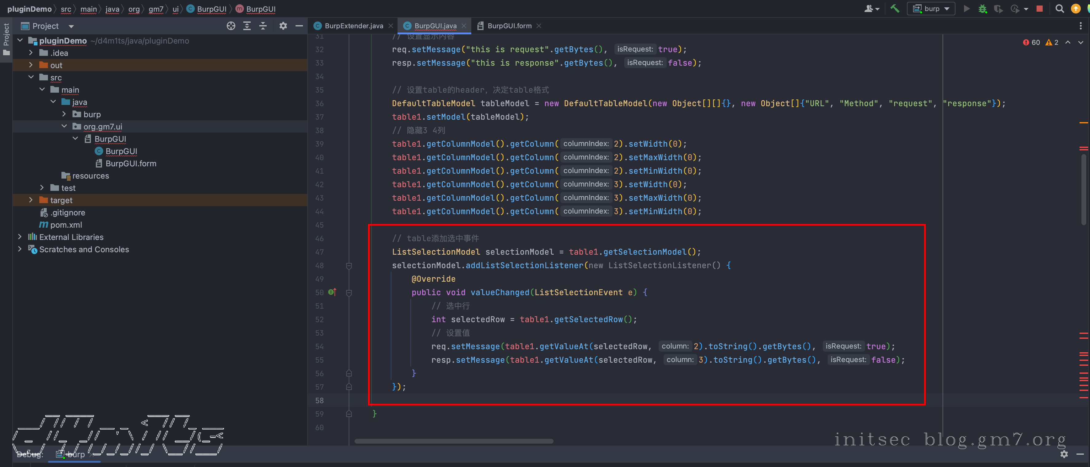Click the horizontal editor scrollbar
This screenshot has width=1090, height=467.
tap(453, 441)
